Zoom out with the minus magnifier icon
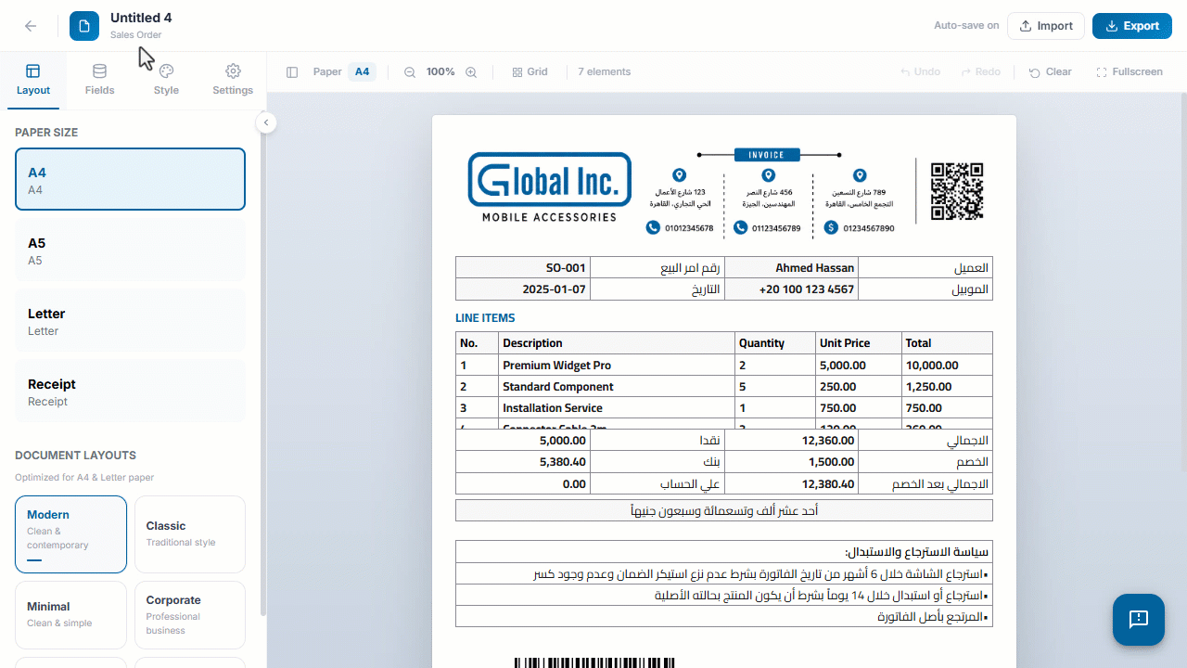The image size is (1187, 668). pyautogui.click(x=410, y=72)
